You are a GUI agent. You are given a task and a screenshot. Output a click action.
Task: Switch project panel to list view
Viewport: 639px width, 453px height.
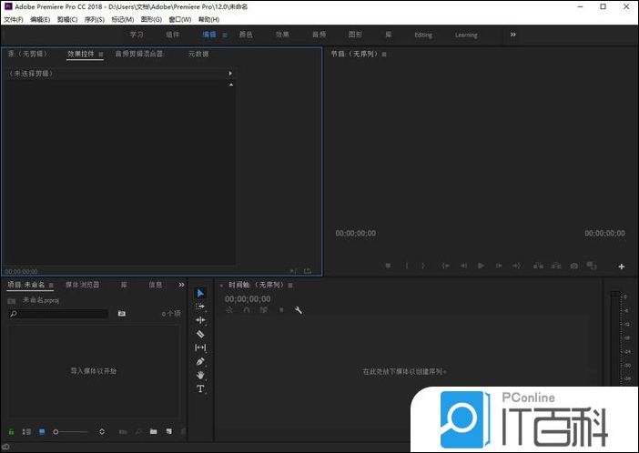pyautogui.click(x=26, y=431)
